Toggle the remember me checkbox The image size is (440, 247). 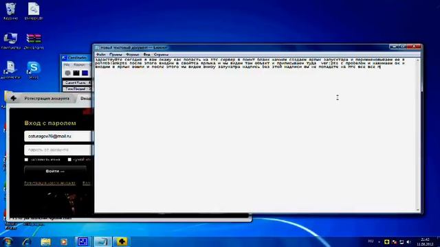[26, 160]
